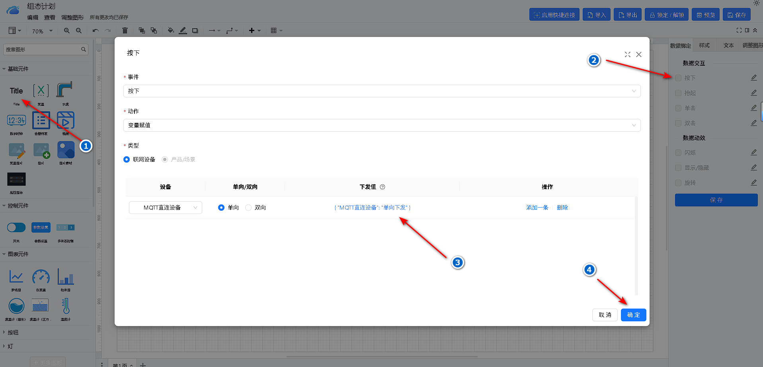The image size is (763, 367).
Task: Click the zoom in magnifier icon
Action: [x=67, y=31]
